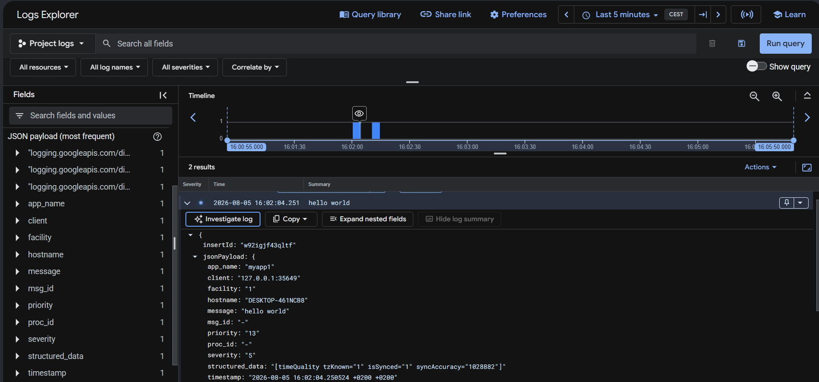Open Preferences settings
The image size is (819, 382).
518,14
